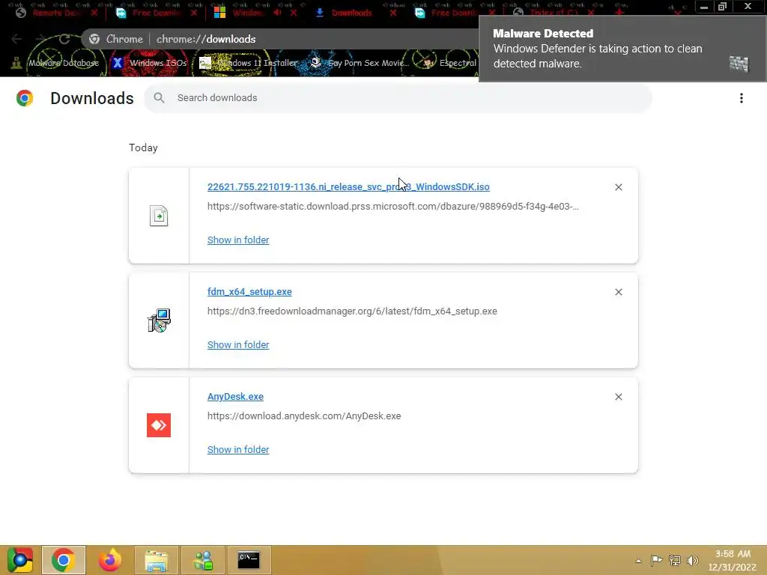Click the installer icon for fdm_x64_setup.exe
The height and width of the screenshot is (575, 767).
[x=159, y=320]
